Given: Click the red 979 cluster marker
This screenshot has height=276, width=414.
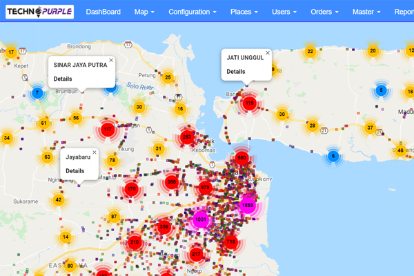Looking at the screenshot, I should coord(205,188).
